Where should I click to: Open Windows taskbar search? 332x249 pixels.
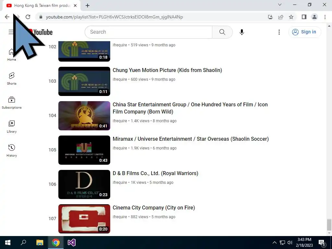(x=23, y=243)
